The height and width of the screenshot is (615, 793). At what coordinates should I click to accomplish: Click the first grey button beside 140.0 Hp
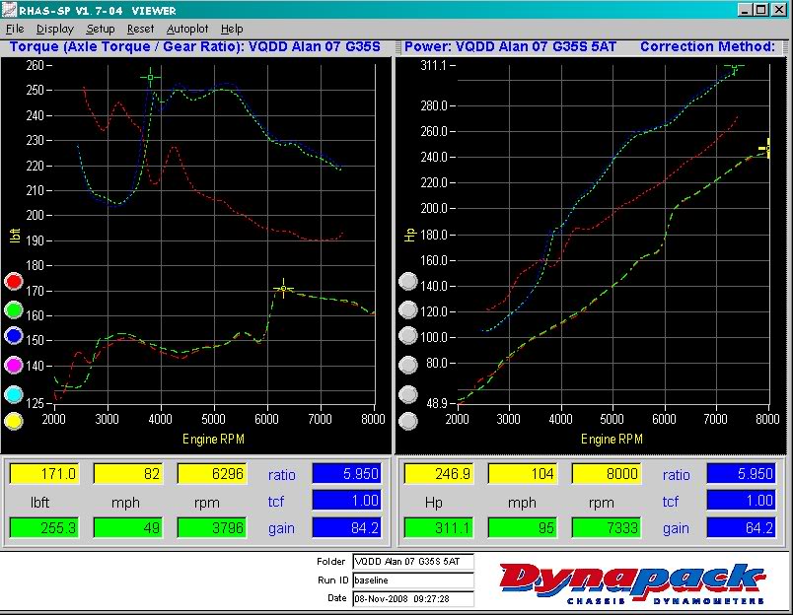pos(408,282)
